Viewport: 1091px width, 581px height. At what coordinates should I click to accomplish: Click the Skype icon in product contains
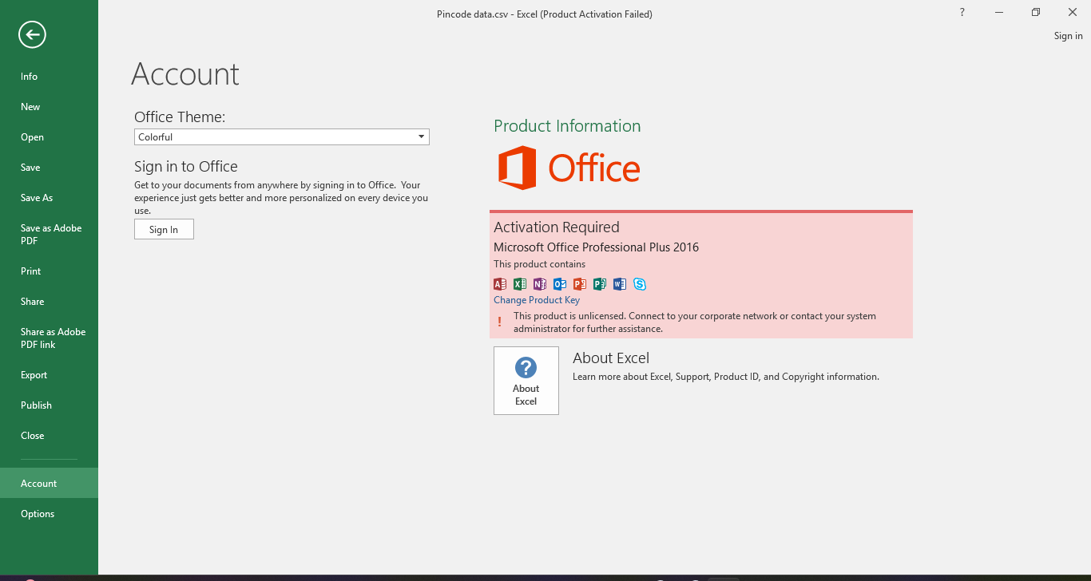(639, 283)
